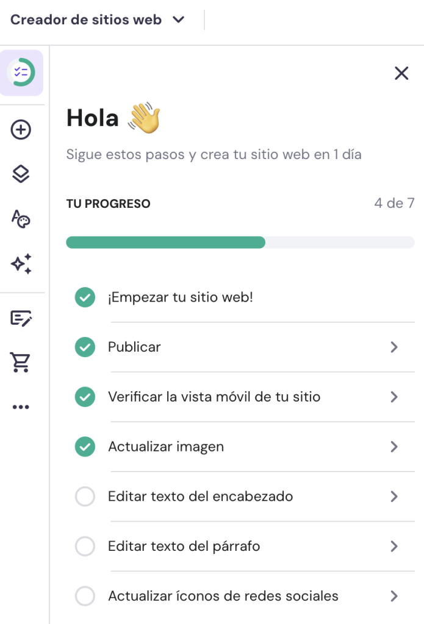424x624 pixels.
Task: Open the Blog editor icon
Action: [22, 318]
